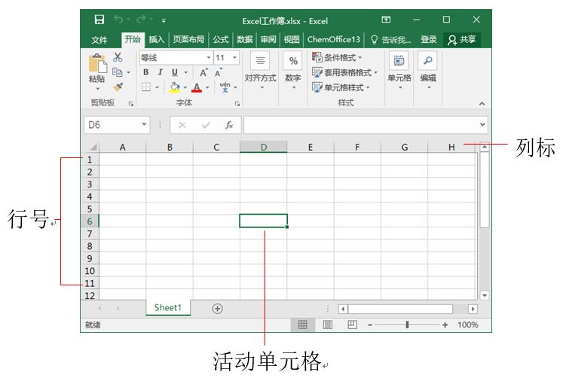Viewport: 569px width, 384px height.
Task: Click Decrease Font Size icon
Action: pyautogui.click(x=218, y=72)
